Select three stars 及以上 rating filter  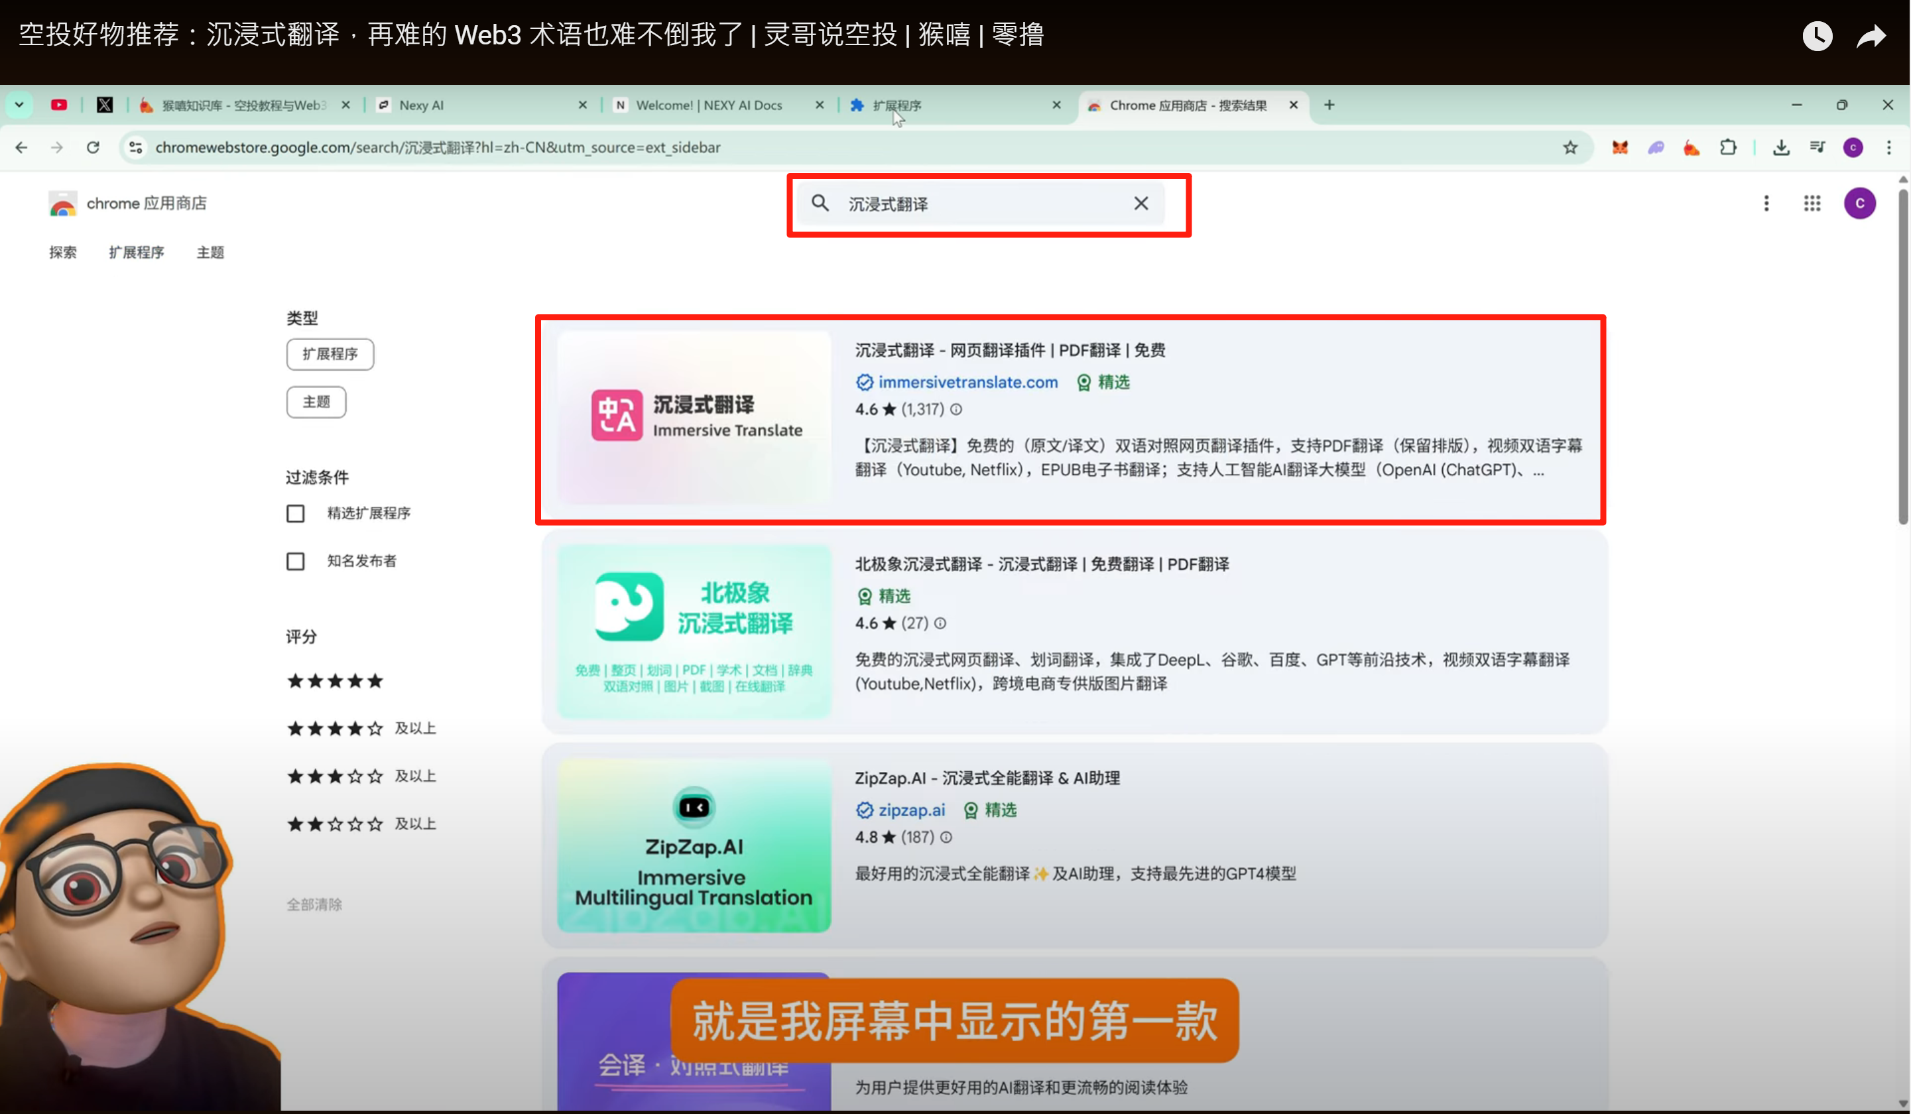tap(361, 776)
